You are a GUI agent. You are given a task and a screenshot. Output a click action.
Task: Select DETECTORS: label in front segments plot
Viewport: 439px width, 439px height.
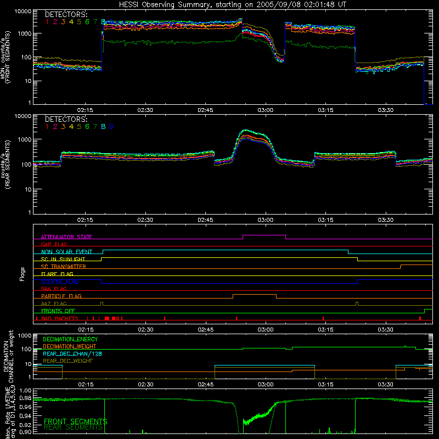[x=66, y=15]
